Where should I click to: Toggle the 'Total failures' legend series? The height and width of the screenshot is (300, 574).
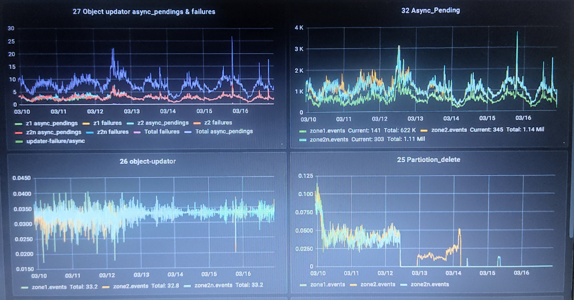(162, 131)
